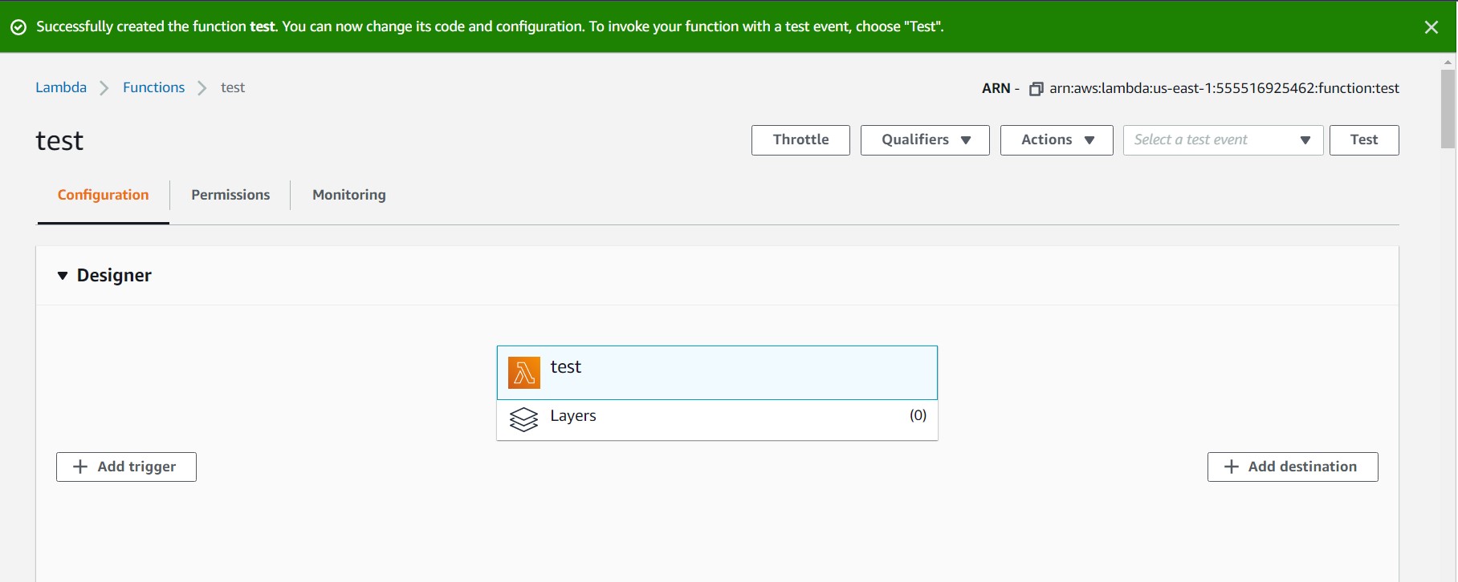Click the Test button
1458x582 pixels.
[x=1364, y=140]
